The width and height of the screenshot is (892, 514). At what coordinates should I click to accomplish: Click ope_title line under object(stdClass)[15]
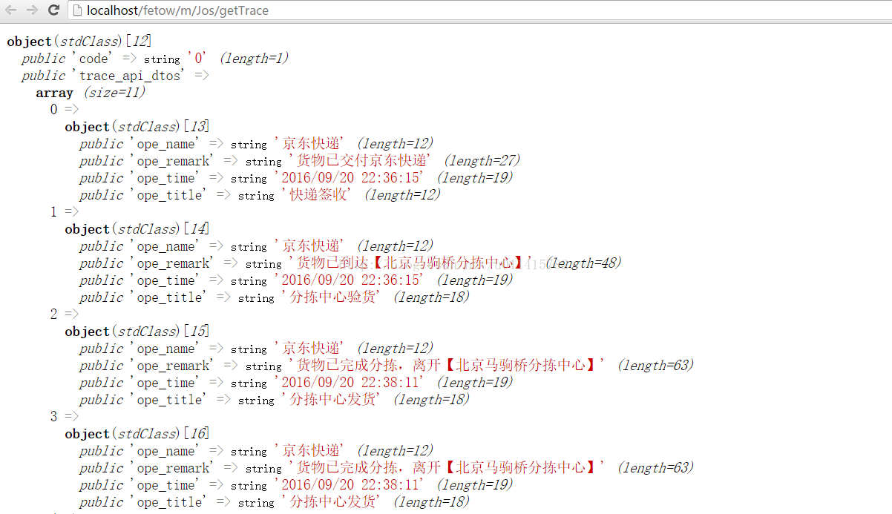point(275,400)
